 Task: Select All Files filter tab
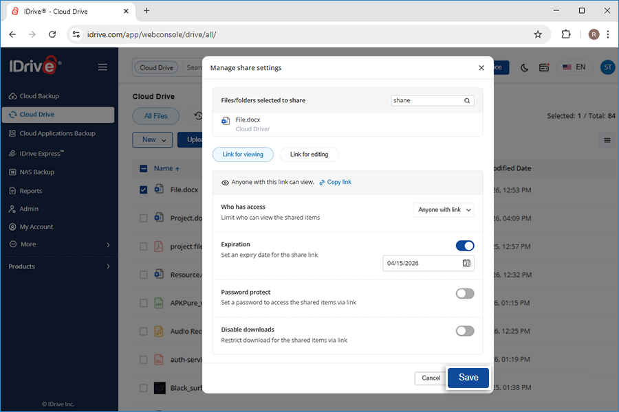[x=156, y=116]
